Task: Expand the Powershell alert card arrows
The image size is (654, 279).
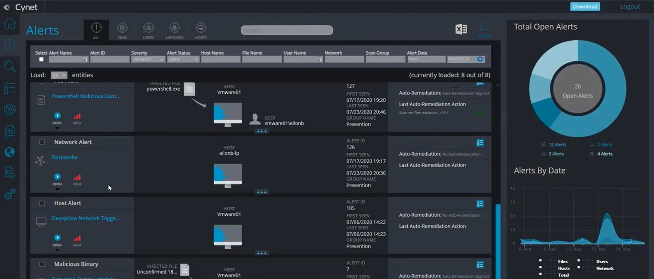Action: tap(262, 131)
